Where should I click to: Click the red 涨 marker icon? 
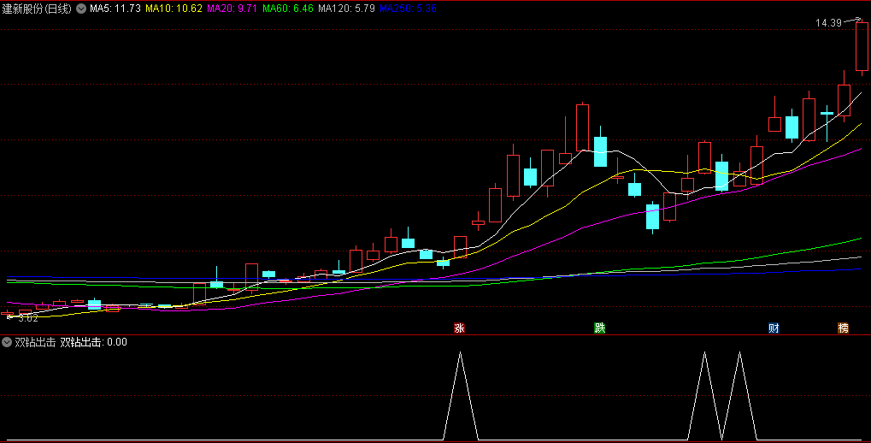459,328
